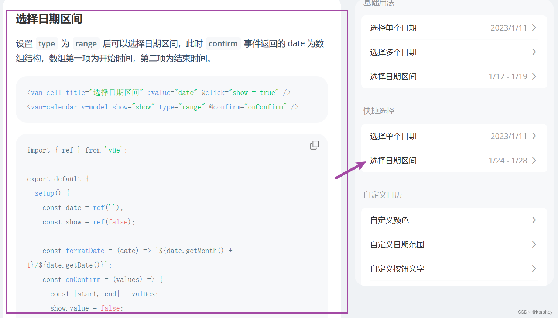This screenshot has width=558, height=318.
Task: Copy the code block with copy icon
Action: 315,145
